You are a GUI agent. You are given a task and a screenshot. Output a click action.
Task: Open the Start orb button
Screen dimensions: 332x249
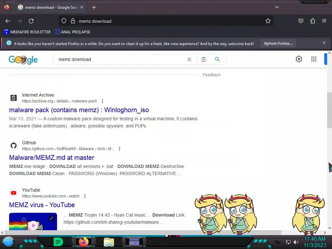coord(9,242)
